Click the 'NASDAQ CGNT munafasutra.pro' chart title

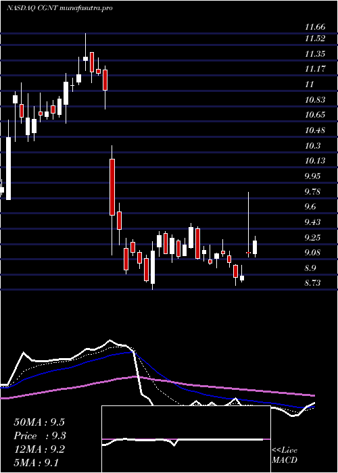coord(59,8)
